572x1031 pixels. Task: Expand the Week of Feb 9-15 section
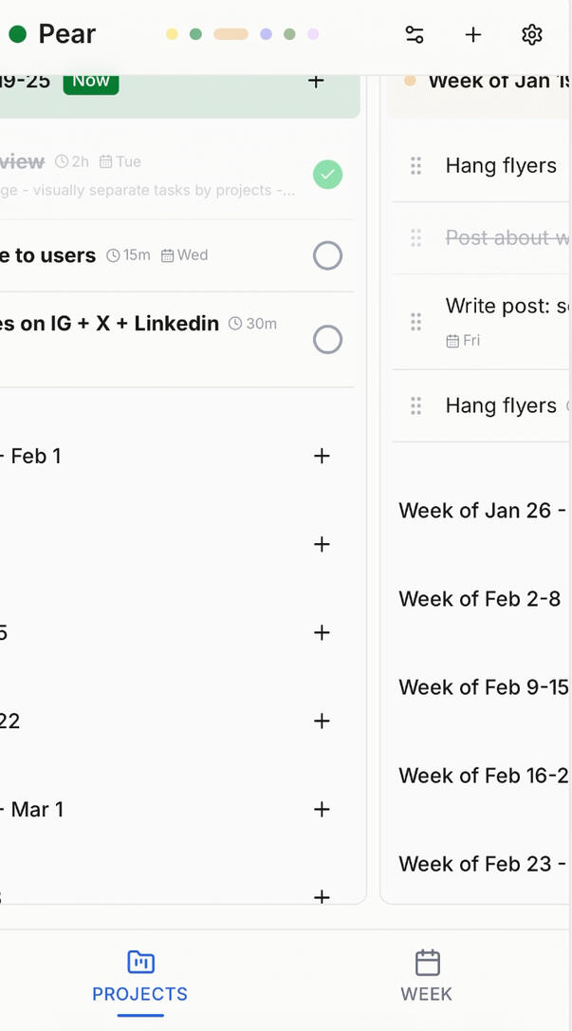pos(483,687)
